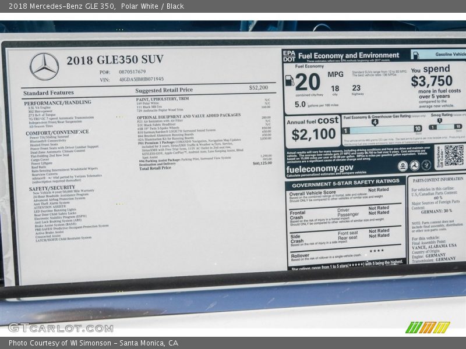
Task: Click the 23 highway MPG value
Action: pos(356,88)
